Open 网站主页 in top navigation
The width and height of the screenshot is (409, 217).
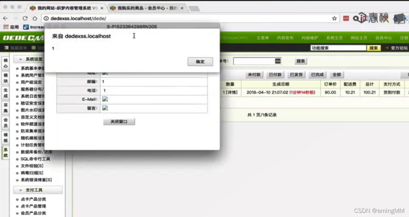pos(359,38)
